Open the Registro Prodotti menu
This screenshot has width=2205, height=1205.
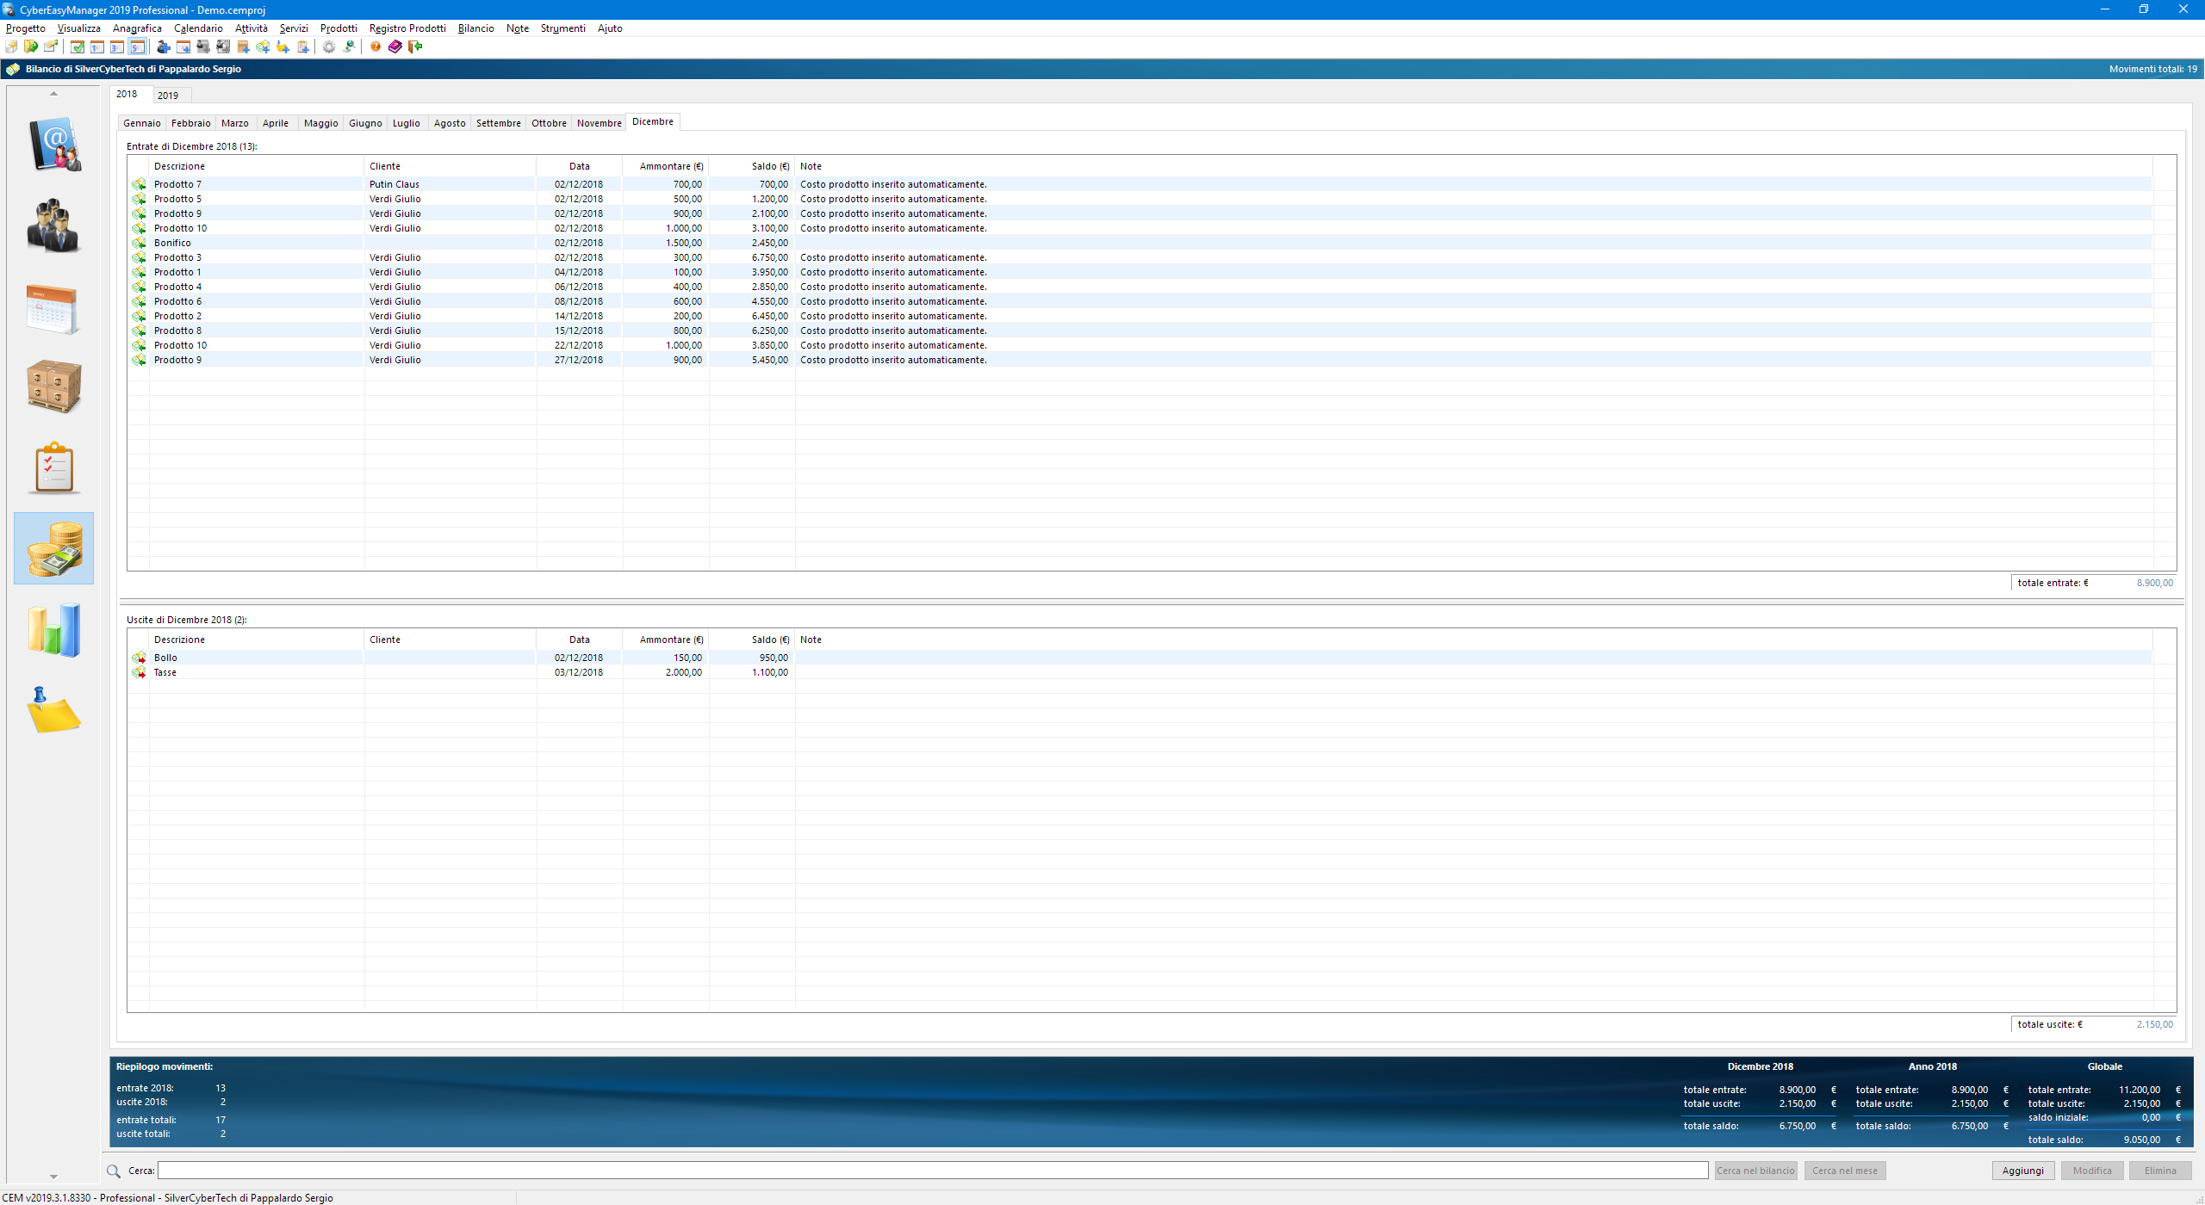pyautogui.click(x=407, y=28)
